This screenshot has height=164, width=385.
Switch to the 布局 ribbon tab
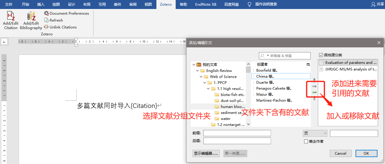tap(87, 4)
